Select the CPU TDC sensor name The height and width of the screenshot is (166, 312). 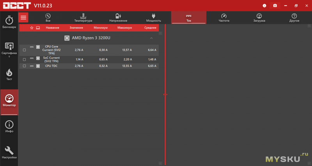51,66
